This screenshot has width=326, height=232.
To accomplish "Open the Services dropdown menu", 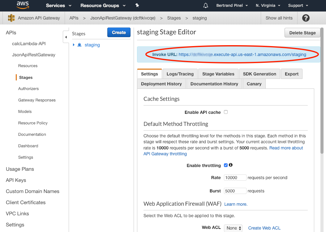I will pos(58,5).
